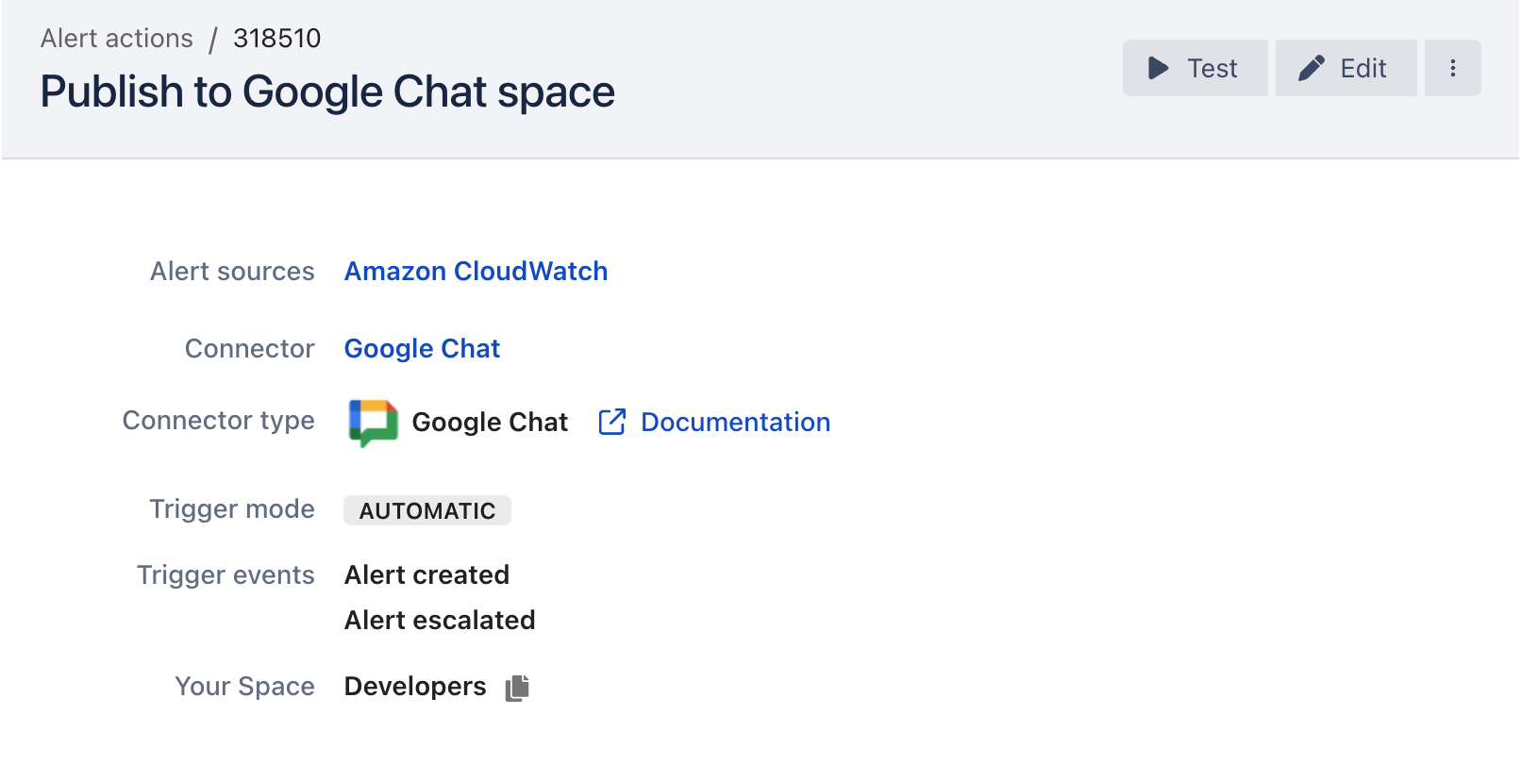The image size is (1521, 781).
Task: Click the Google Chat connector type name
Action: point(490,422)
